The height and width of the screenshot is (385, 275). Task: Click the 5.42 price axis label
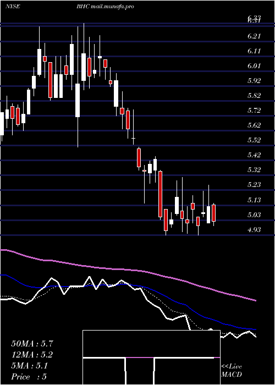pyautogui.click(x=254, y=155)
